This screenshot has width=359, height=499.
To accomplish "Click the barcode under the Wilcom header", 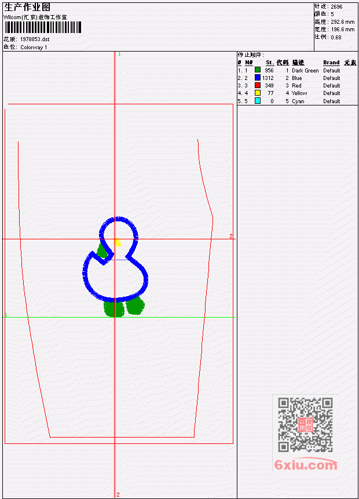I will point(43,27).
